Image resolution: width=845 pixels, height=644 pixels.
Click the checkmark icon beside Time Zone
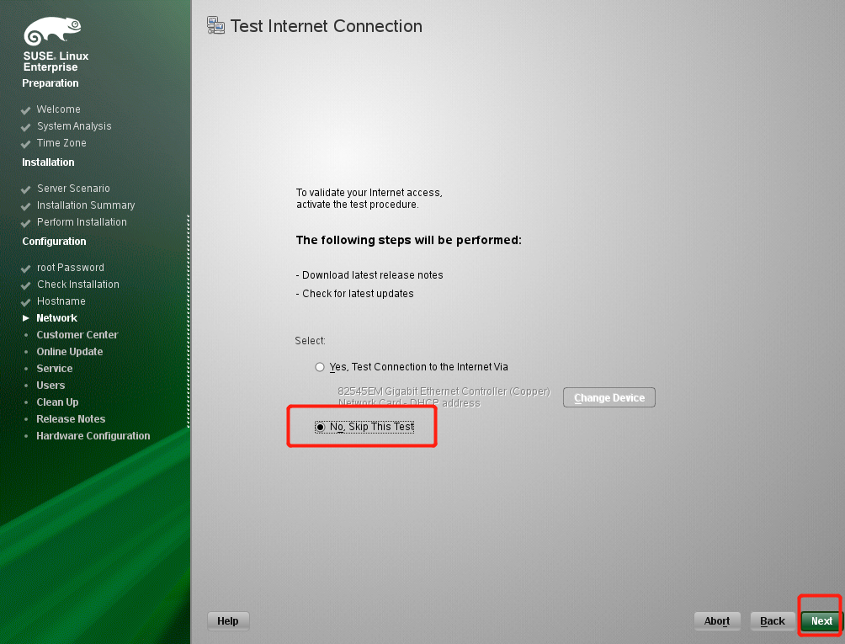coord(25,144)
